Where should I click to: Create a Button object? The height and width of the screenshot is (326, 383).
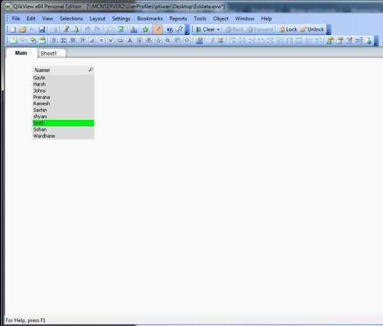point(120,41)
